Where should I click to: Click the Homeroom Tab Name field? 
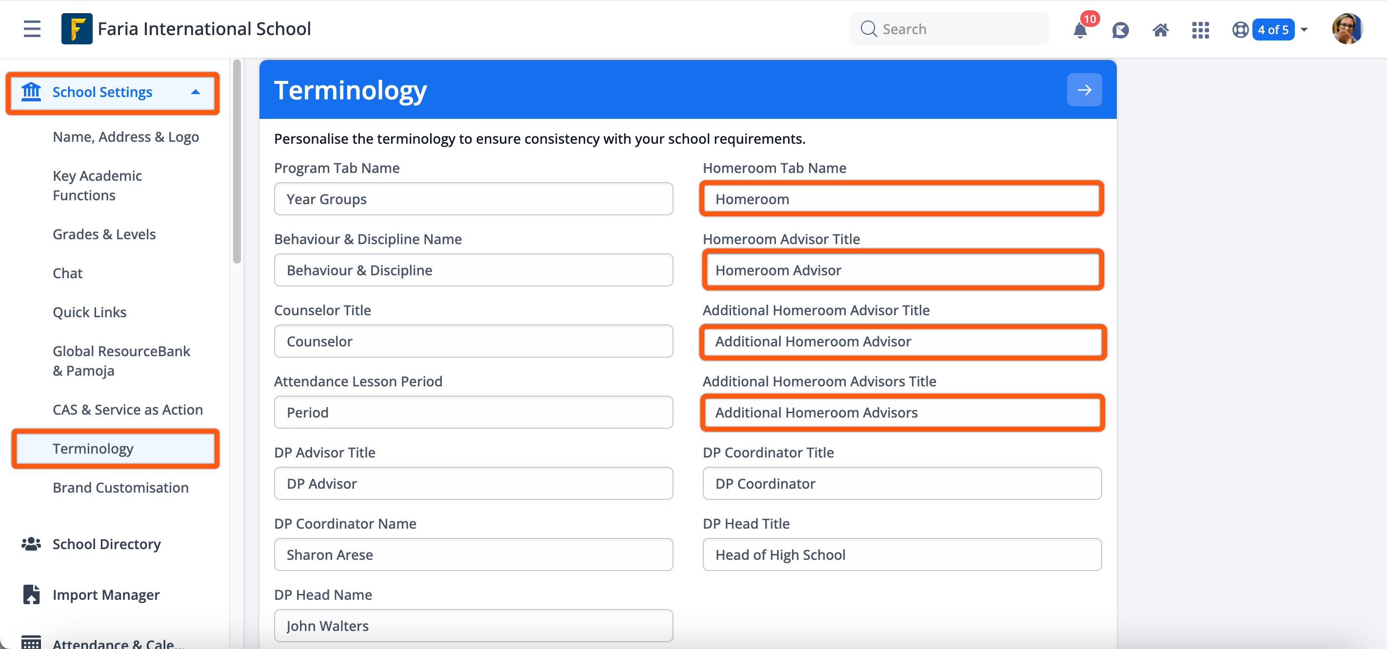click(902, 199)
